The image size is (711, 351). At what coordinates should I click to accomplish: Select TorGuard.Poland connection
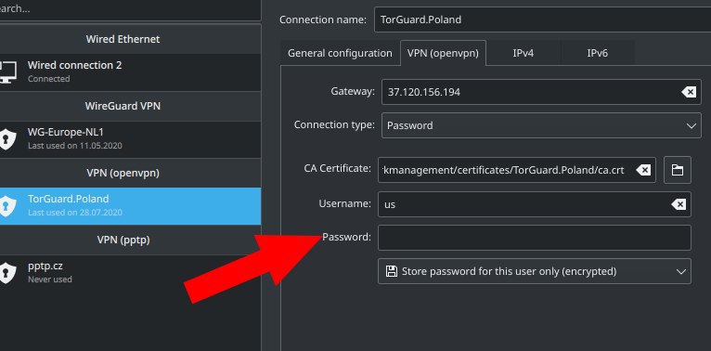131,206
